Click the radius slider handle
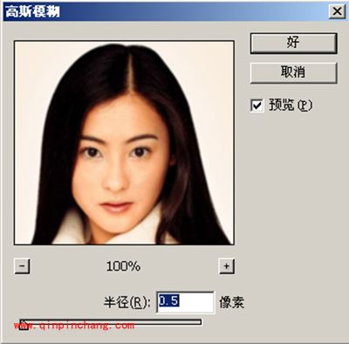 pos(24,326)
